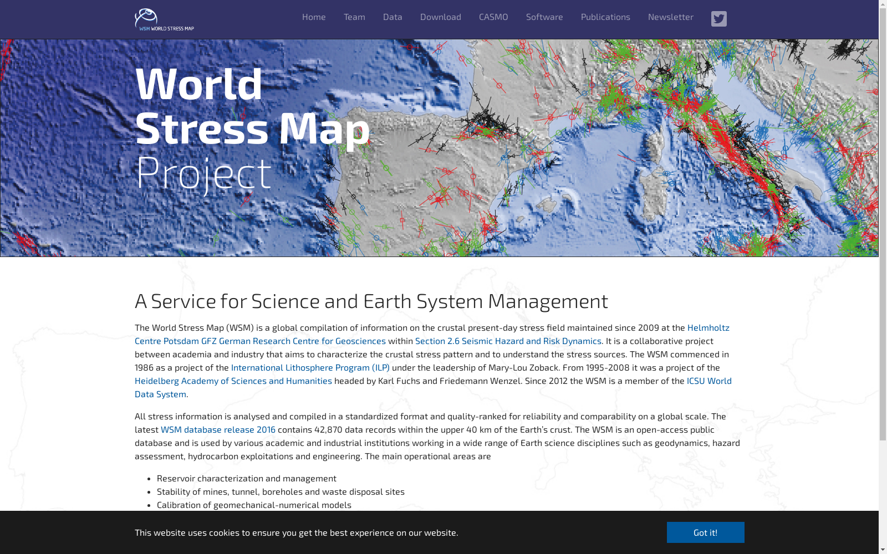
Task: Click the vertical scrollbar track
Action: point(883,493)
